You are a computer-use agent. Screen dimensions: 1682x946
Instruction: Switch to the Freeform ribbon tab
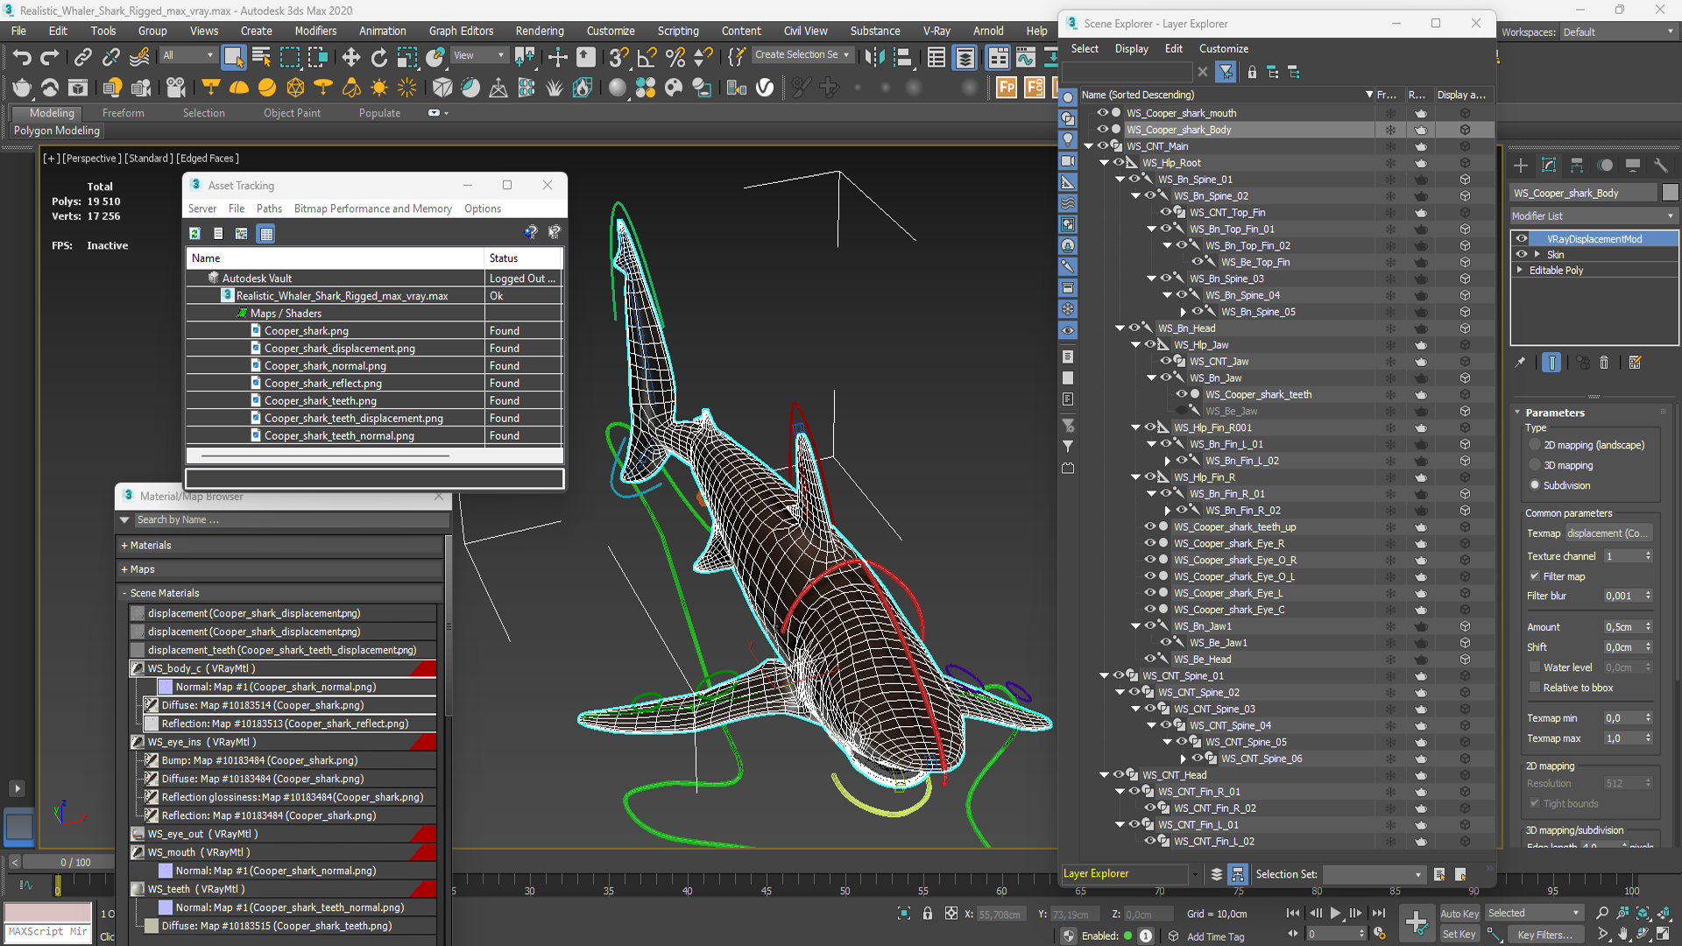[x=123, y=113]
